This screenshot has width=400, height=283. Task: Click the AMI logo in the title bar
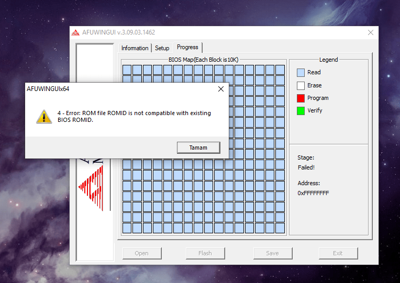point(75,32)
